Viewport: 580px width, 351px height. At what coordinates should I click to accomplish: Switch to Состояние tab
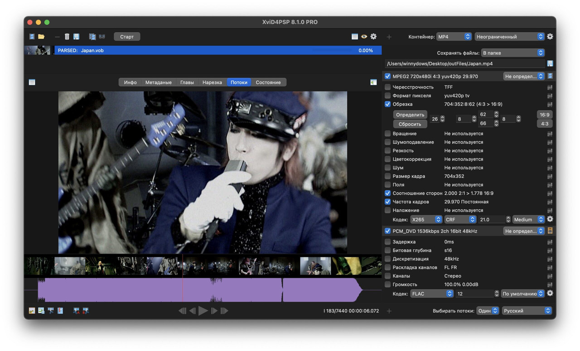click(268, 82)
